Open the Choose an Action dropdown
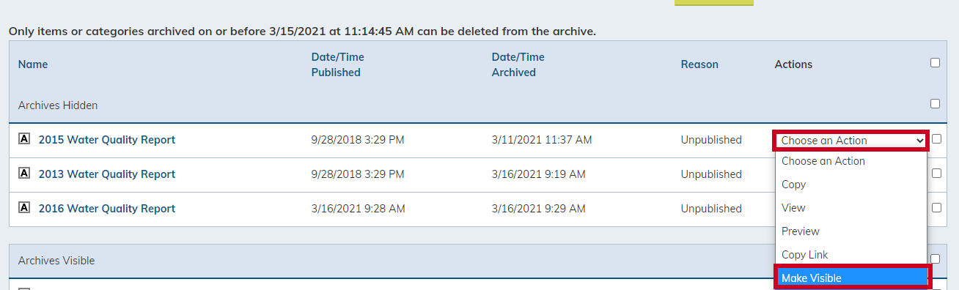This screenshot has height=290, width=959. tap(852, 141)
